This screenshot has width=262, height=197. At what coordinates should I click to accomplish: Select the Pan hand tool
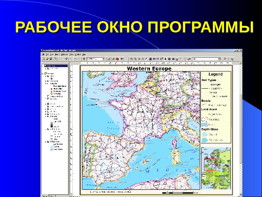146,59
